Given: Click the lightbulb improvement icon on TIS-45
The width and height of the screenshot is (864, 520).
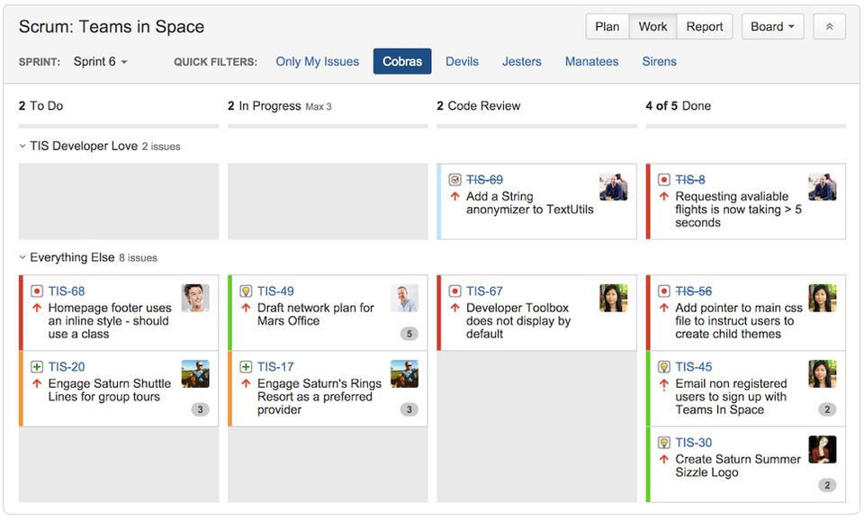Looking at the screenshot, I should (x=664, y=366).
